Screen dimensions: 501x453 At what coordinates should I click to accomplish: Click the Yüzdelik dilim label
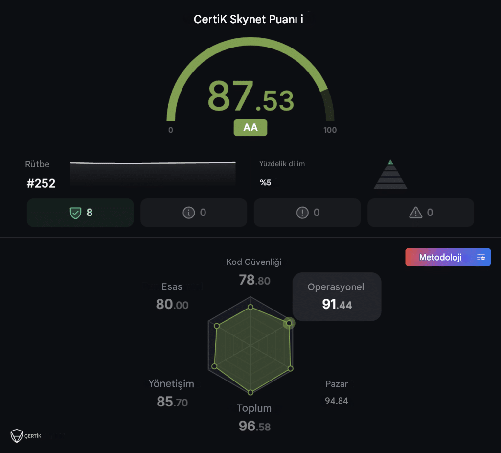click(x=282, y=164)
